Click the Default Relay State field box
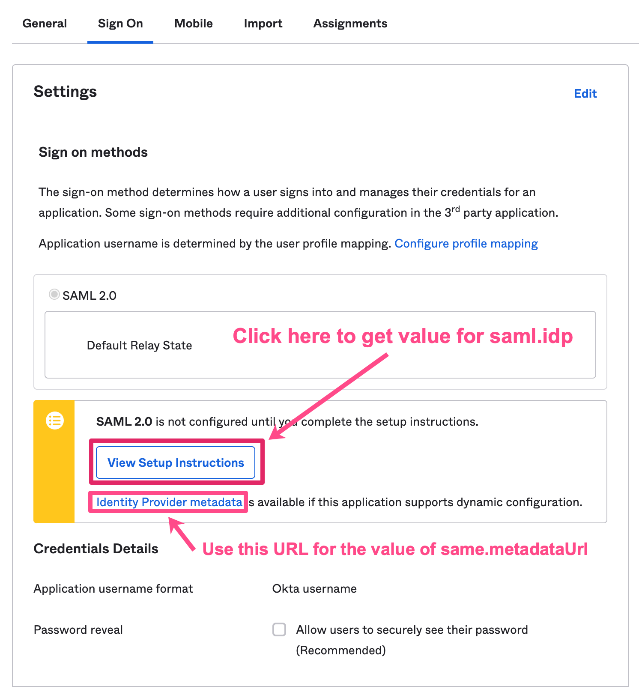 (320, 345)
